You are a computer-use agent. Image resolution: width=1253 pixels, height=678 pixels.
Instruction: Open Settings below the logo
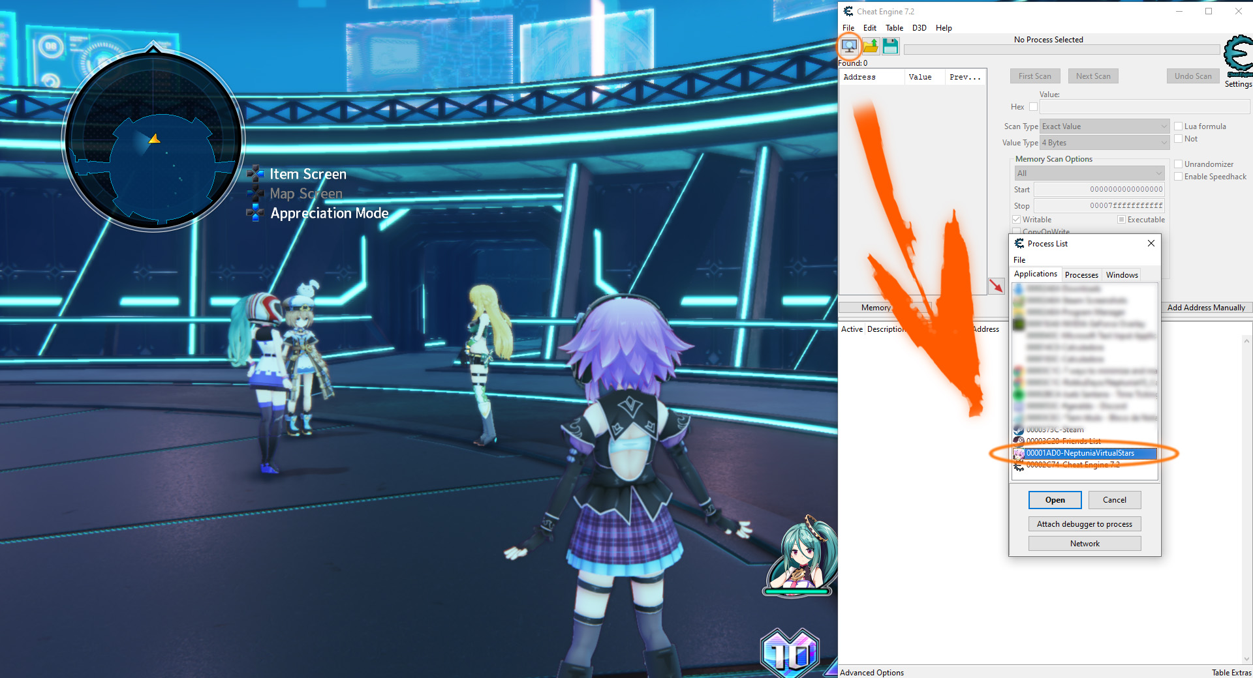coord(1238,84)
